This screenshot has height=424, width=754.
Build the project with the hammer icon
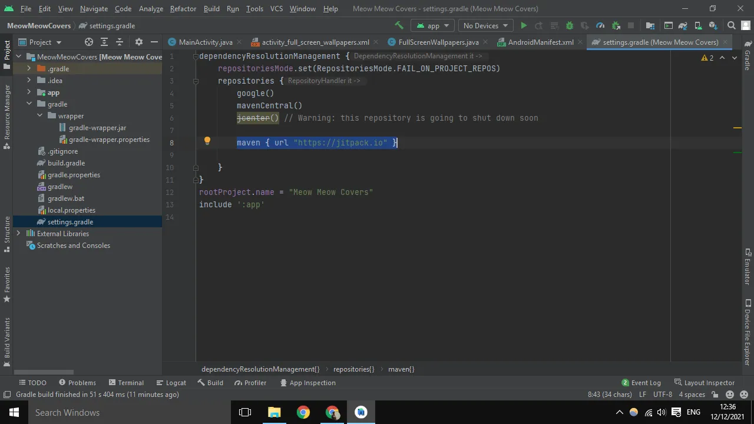pyautogui.click(x=399, y=25)
